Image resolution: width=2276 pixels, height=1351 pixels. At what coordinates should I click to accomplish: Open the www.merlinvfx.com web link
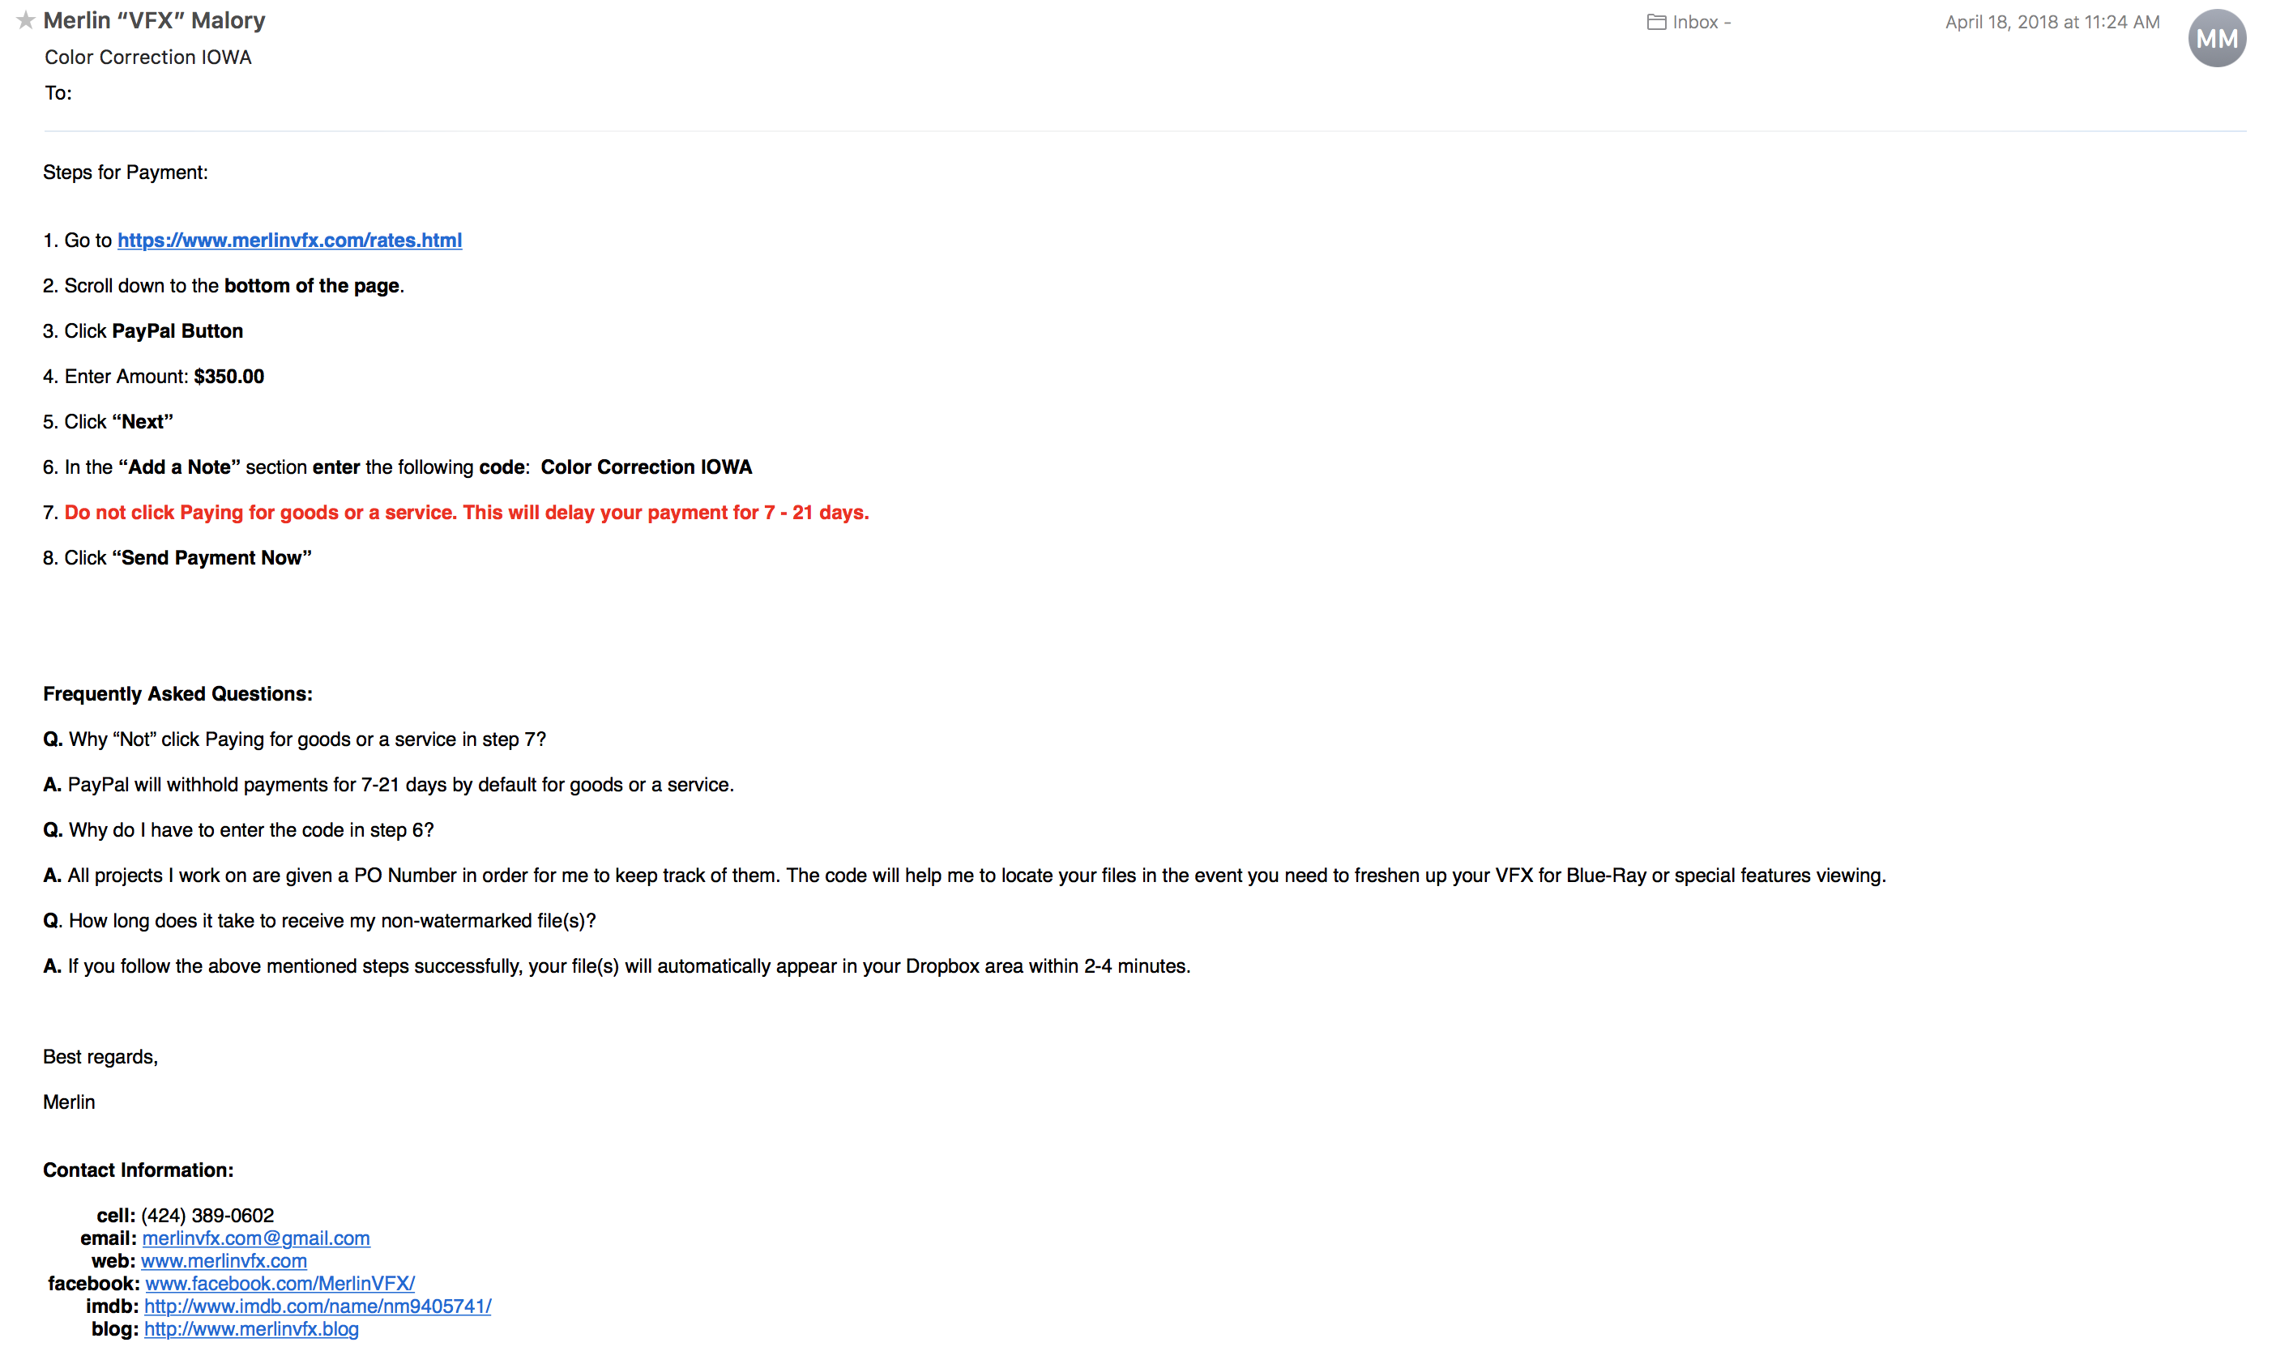tap(224, 1261)
